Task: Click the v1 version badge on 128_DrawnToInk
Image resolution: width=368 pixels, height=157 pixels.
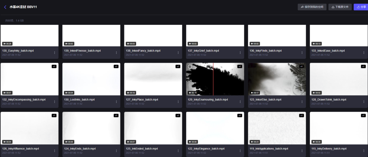Action: coord(363,66)
